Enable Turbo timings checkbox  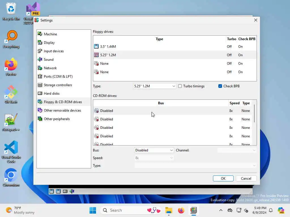tap(180, 86)
